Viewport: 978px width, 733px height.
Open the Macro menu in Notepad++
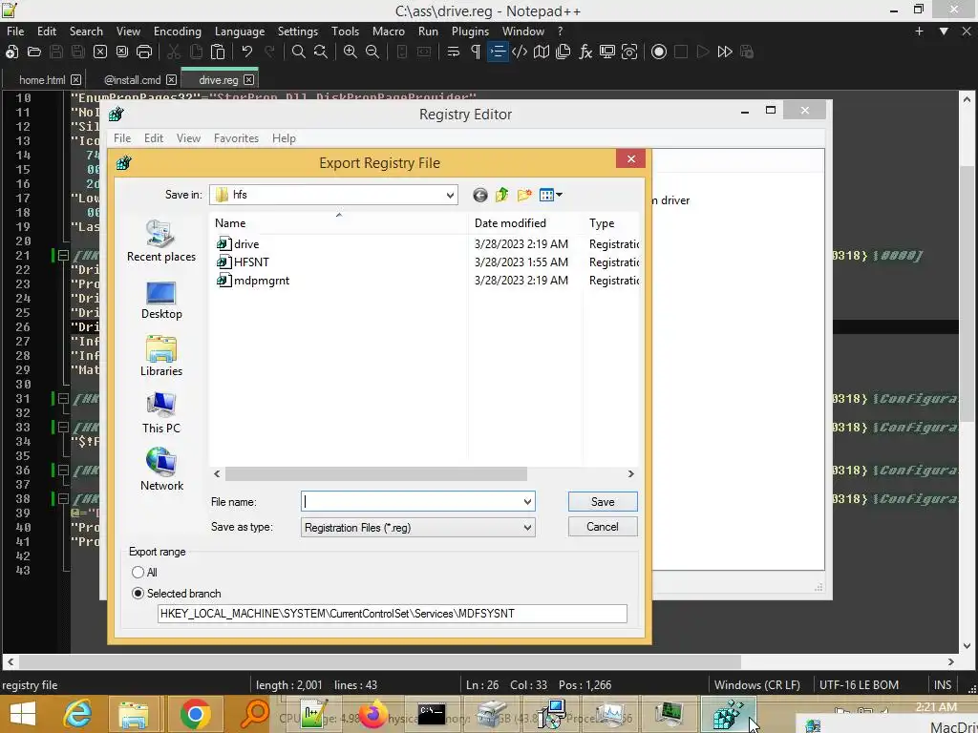point(388,31)
